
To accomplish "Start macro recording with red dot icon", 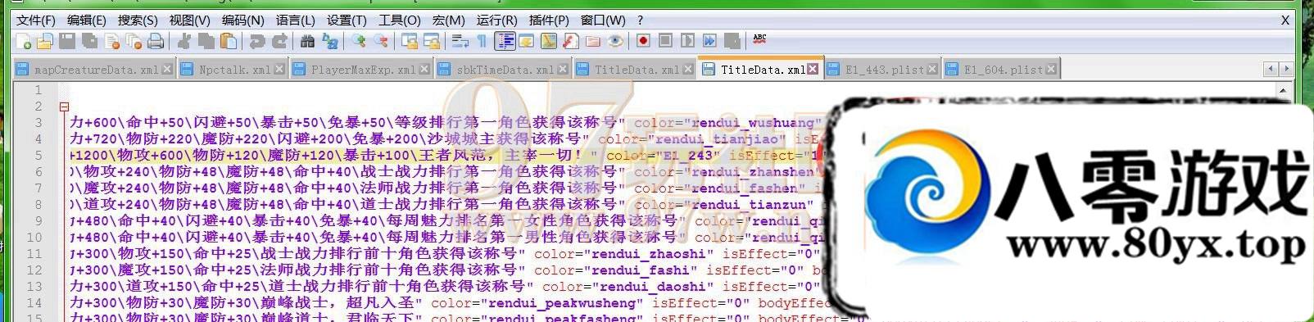I will (x=643, y=41).
